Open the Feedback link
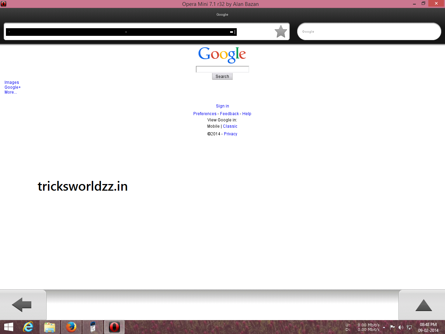This screenshot has width=445, height=334. coord(229,114)
